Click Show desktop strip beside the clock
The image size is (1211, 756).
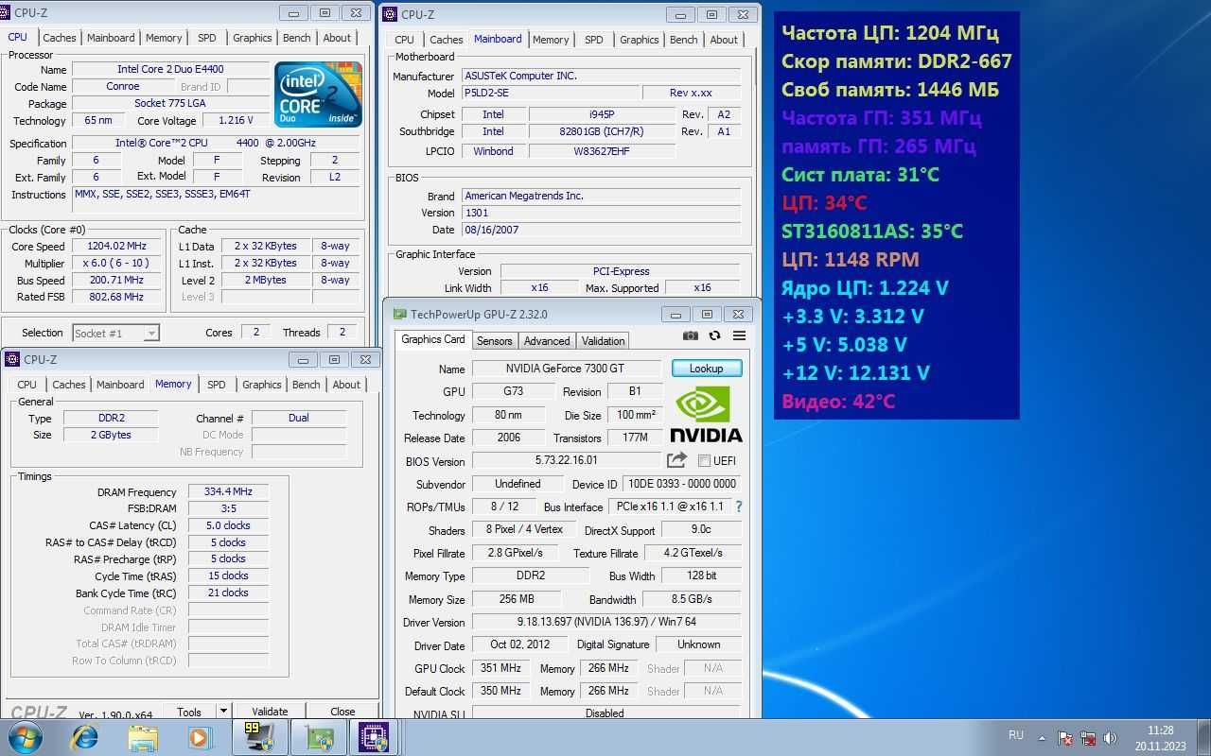(1203, 737)
